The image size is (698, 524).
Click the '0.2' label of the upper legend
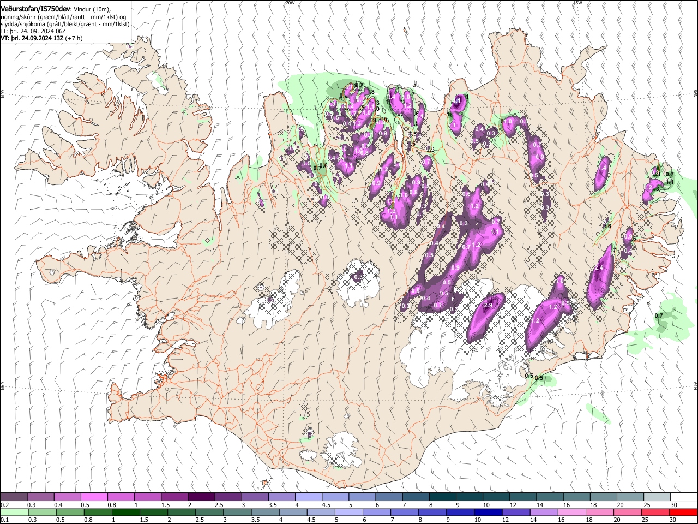coord(4,505)
